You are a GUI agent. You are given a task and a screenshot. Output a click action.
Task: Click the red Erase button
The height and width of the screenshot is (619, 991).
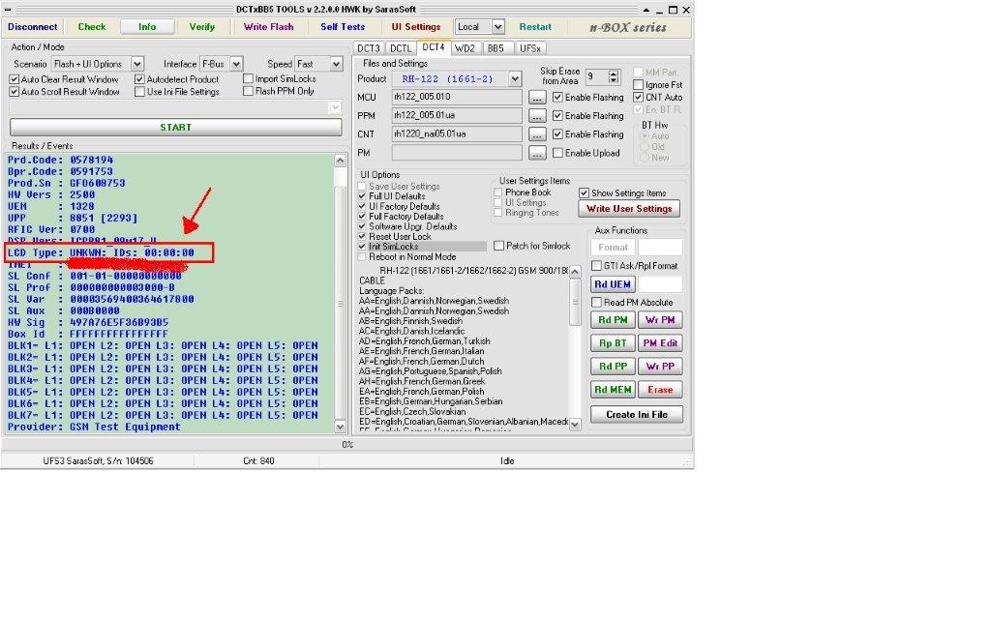(x=660, y=390)
